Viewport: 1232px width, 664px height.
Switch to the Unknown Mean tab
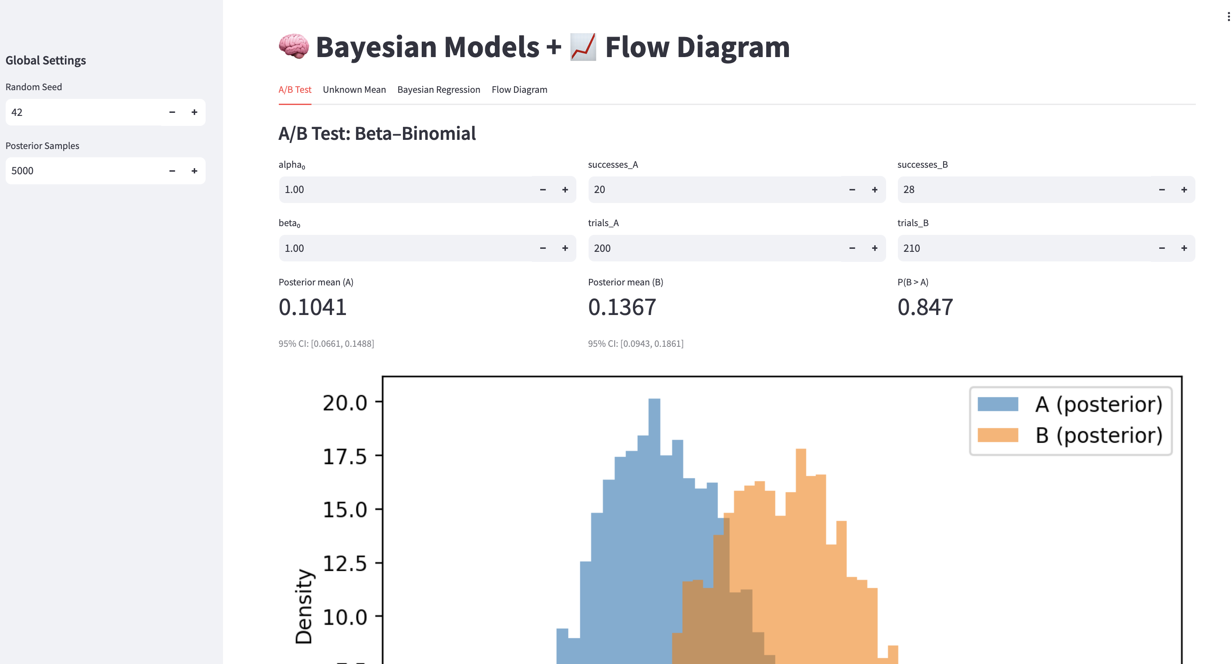354,89
